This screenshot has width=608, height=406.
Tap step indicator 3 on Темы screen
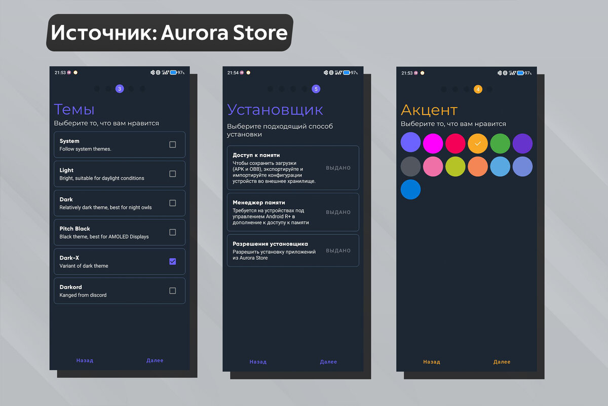point(120,89)
